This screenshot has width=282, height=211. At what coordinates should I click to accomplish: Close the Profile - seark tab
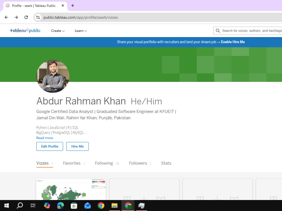63,6
